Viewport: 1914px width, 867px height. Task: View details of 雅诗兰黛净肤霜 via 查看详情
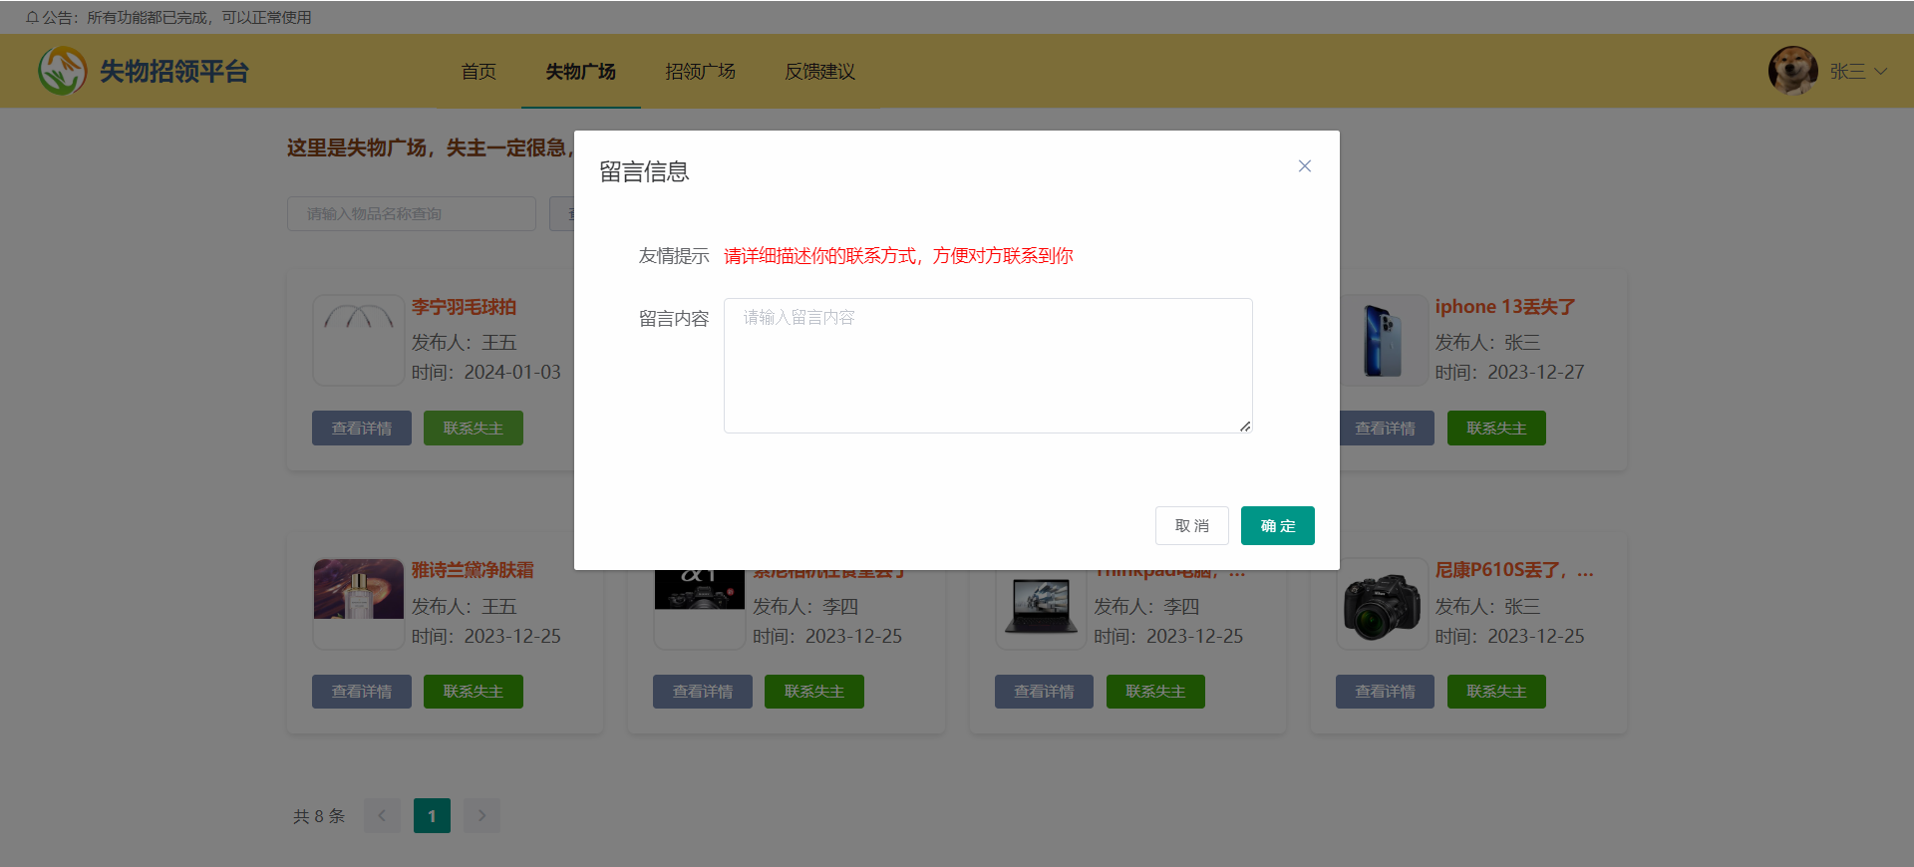pyautogui.click(x=362, y=692)
